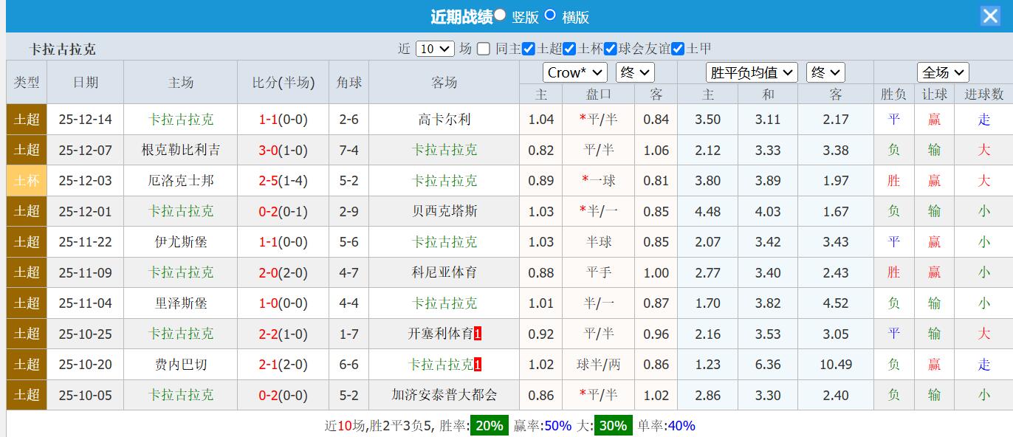Open the 胜平负均值 odds dropdown
The height and width of the screenshot is (437, 1013).
click(751, 72)
